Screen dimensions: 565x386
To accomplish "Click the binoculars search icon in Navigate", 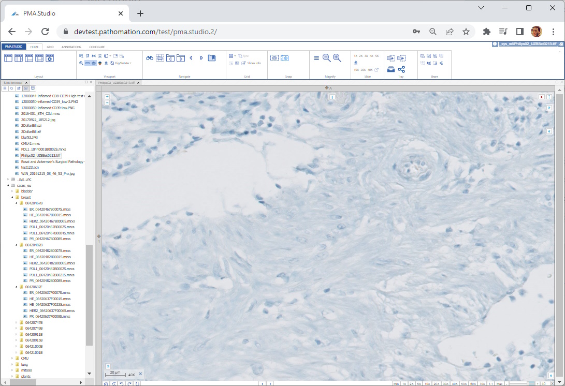I will pyautogui.click(x=149, y=58).
